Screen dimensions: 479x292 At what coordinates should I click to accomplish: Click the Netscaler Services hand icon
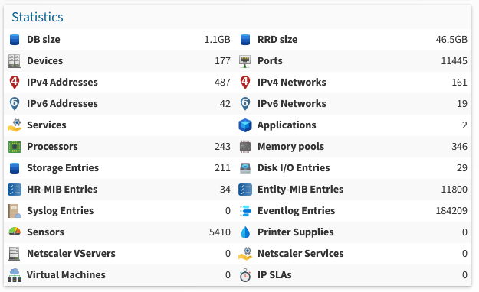tap(245, 254)
